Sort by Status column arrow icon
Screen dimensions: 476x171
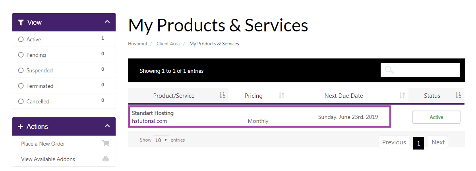tap(458, 95)
